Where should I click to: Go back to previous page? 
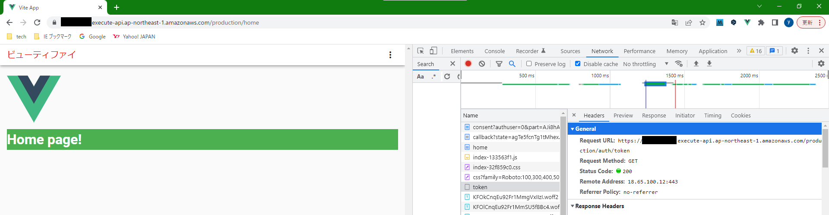pyautogui.click(x=9, y=22)
